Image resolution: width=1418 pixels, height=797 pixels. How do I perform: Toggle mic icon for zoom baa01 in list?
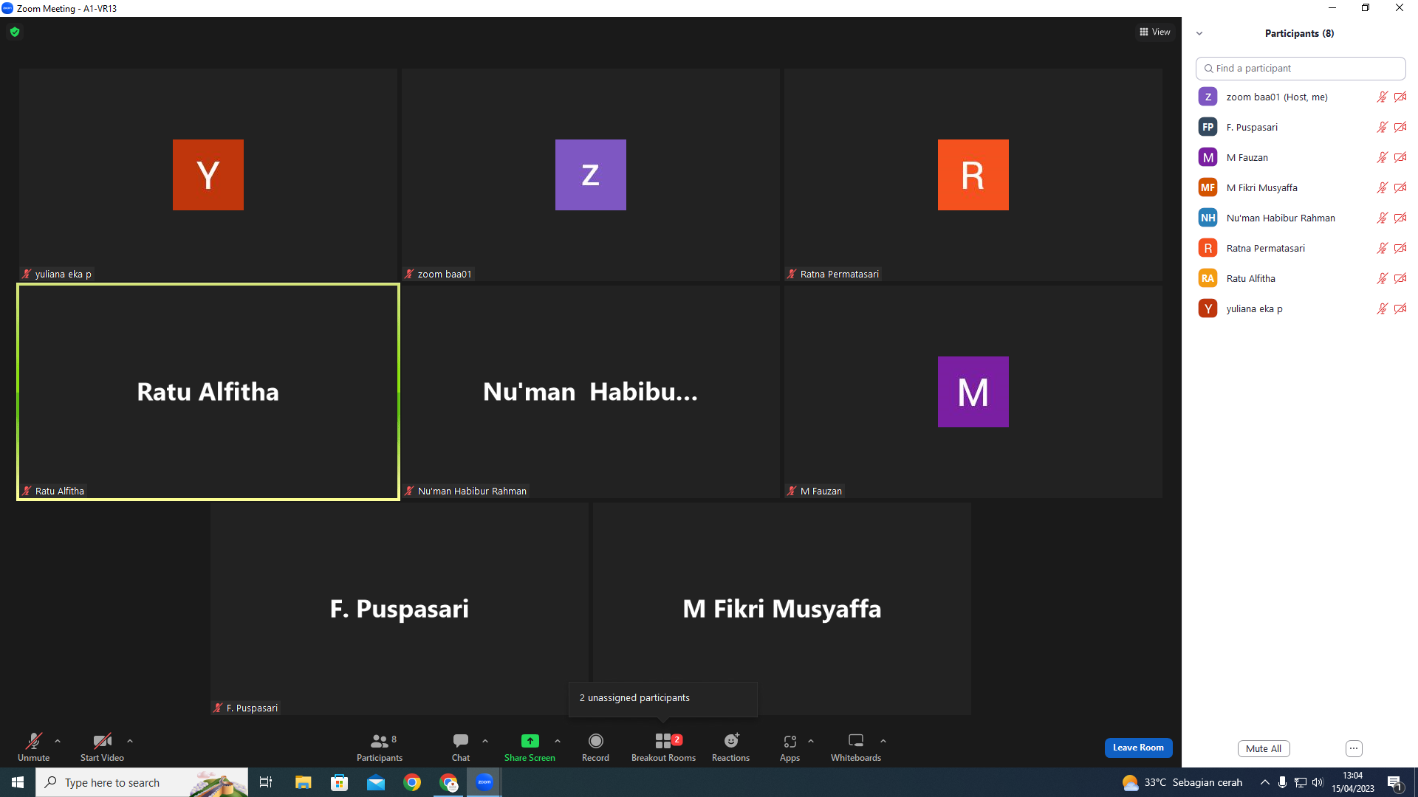pos(1382,97)
